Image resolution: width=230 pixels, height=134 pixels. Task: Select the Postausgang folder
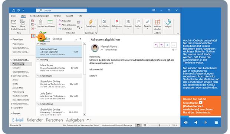[18, 92]
